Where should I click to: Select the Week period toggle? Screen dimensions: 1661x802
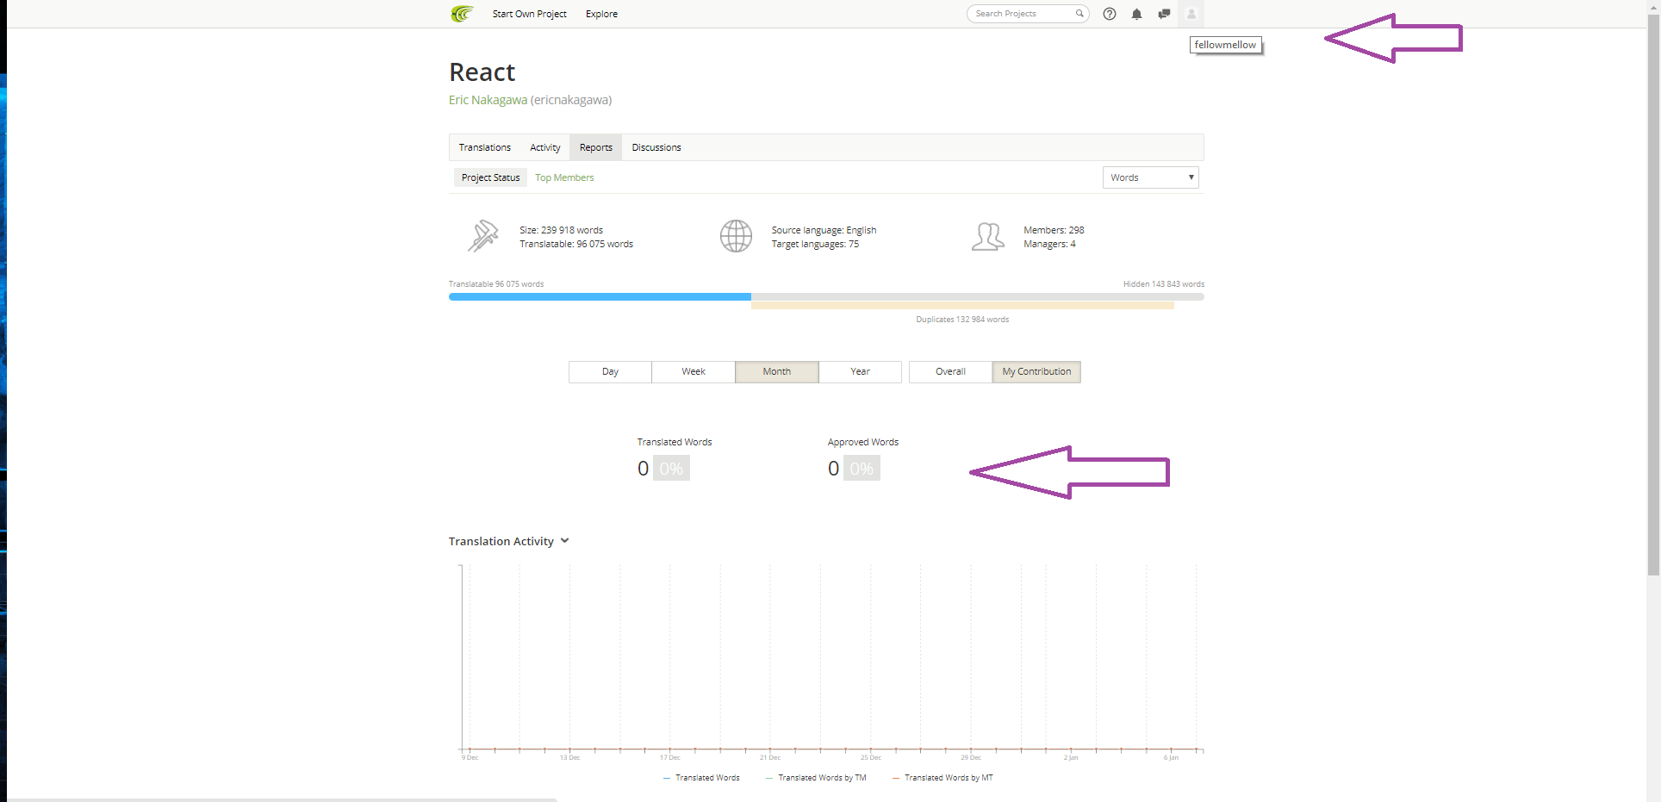694,372
